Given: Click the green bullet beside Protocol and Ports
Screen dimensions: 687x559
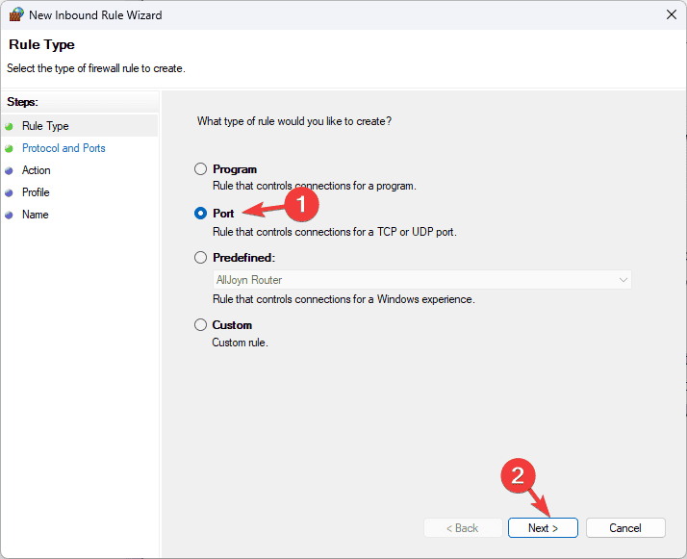Looking at the screenshot, I should pos(10,148).
